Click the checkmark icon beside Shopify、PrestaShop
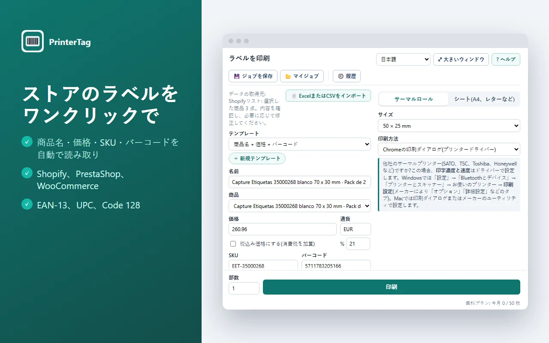This screenshot has height=343, width=549. 27,173
